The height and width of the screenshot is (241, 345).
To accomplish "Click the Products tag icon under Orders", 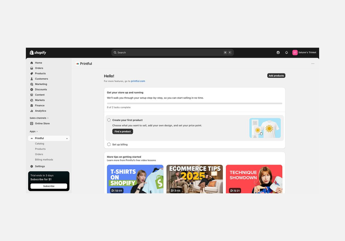I will click(x=32, y=73).
